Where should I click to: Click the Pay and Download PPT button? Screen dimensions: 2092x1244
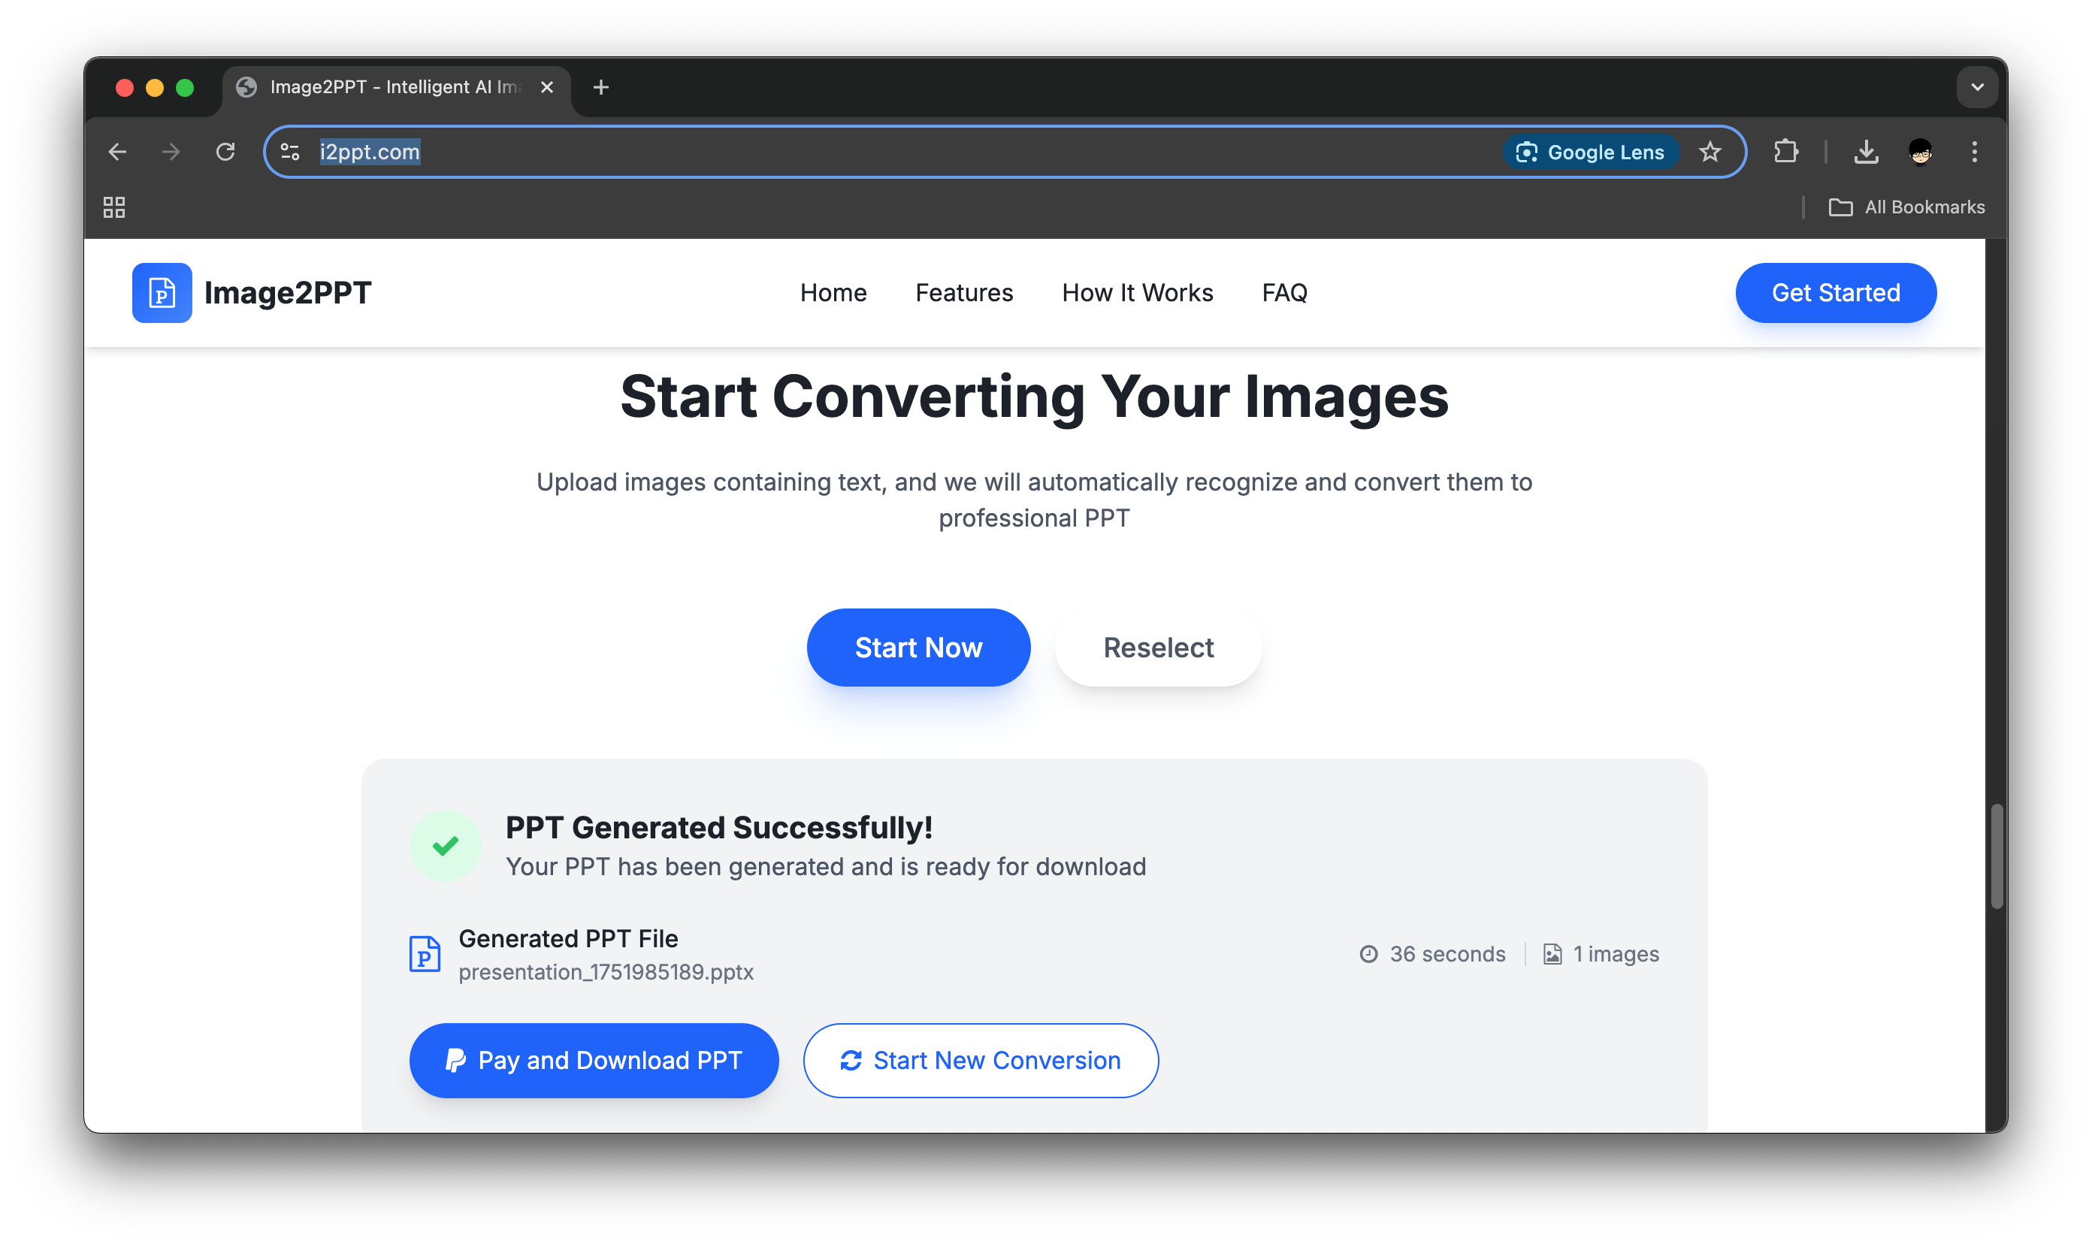[594, 1061]
